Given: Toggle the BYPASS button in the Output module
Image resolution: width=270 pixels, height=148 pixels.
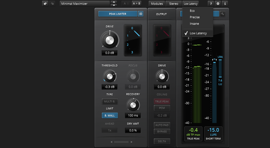Looking at the screenshot, I should [x=162, y=131].
